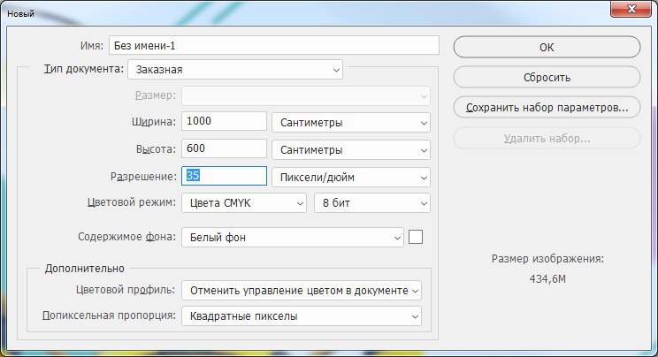This screenshot has height=357, width=658.
Task: Click in the Имя text field
Action: 274,45
